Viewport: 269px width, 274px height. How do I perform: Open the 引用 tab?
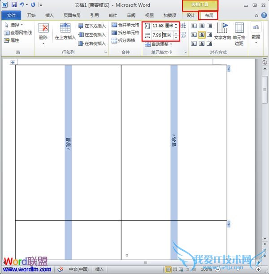click(94, 15)
